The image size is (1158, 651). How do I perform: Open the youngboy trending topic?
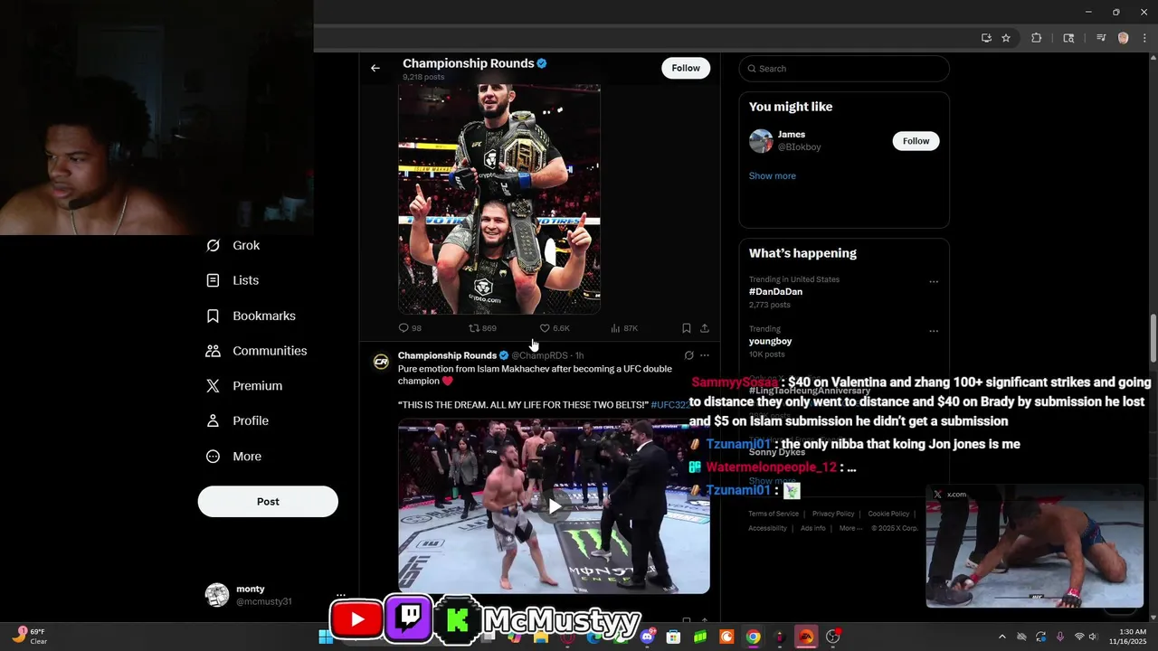pos(770,342)
